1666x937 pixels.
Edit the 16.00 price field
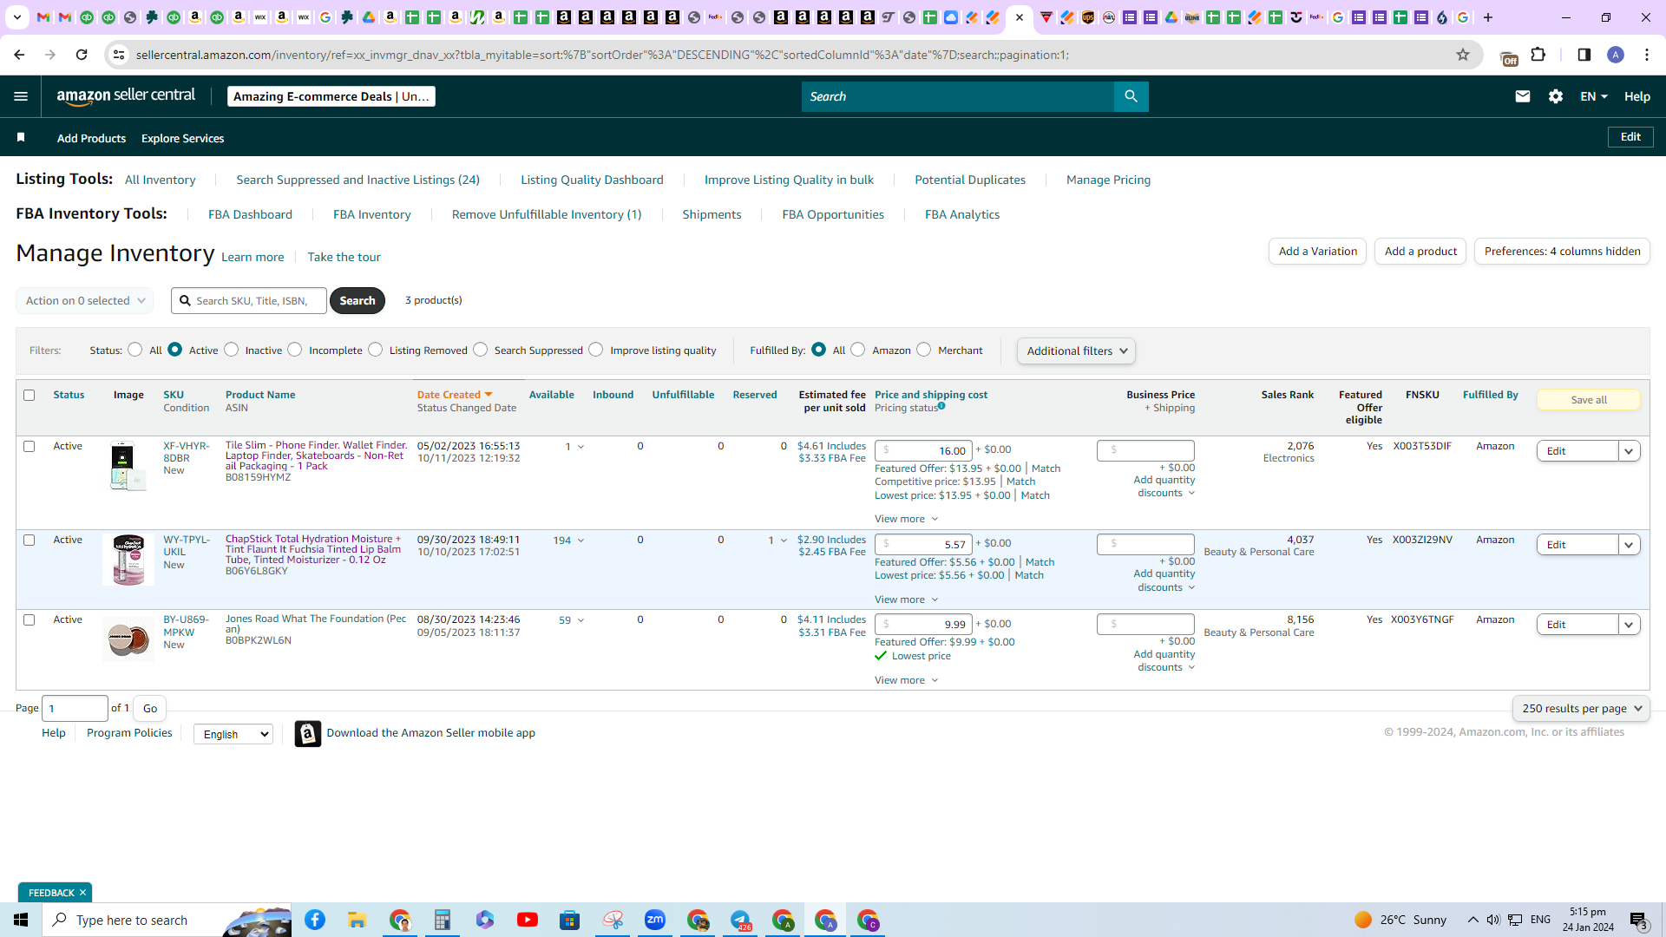(x=923, y=450)
